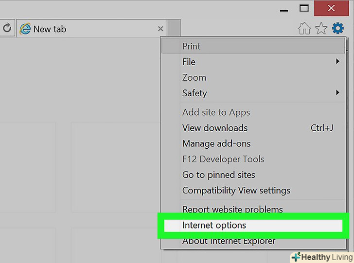Select the New tab tab

91,29
